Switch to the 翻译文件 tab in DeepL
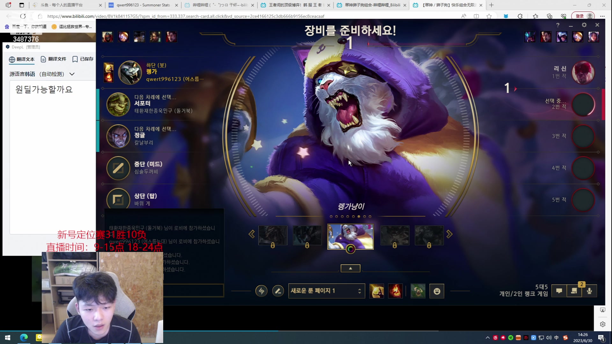 click(53, 59)
